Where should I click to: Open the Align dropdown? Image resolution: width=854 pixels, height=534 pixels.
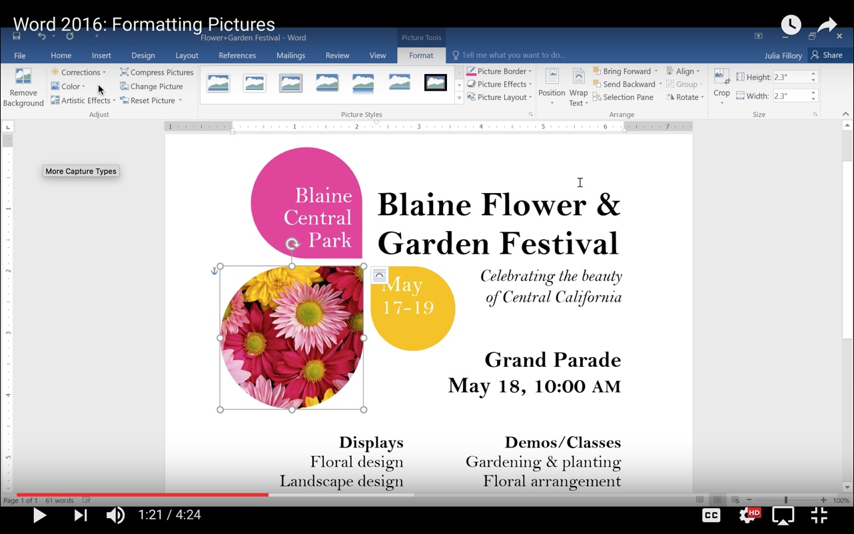coord(683,71)
